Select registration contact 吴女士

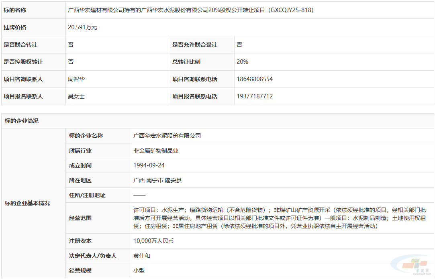coord(76,96)
